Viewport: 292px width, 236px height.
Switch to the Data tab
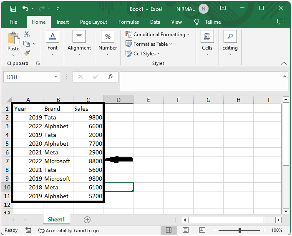(x=155, y=22)
